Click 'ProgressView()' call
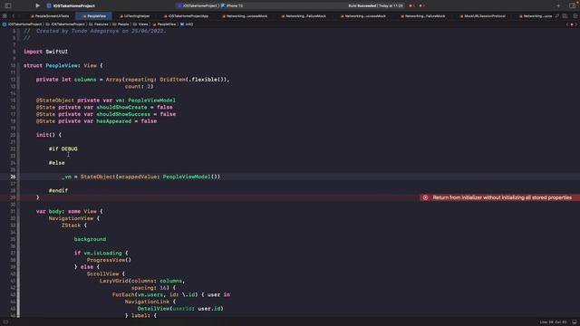580x326 pixels. (109, 260)
